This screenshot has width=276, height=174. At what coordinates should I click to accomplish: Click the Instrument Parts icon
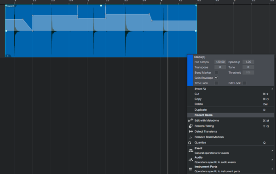click(190, 169)
